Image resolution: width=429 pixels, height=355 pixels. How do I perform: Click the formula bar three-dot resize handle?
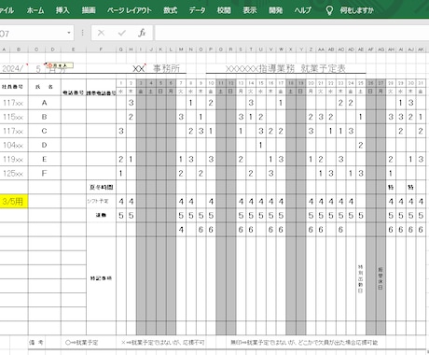(82, 33)
